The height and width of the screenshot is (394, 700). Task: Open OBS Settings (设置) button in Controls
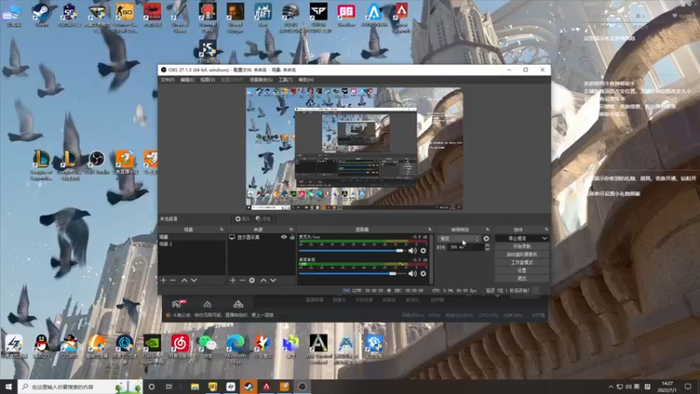tap(521, 271)
